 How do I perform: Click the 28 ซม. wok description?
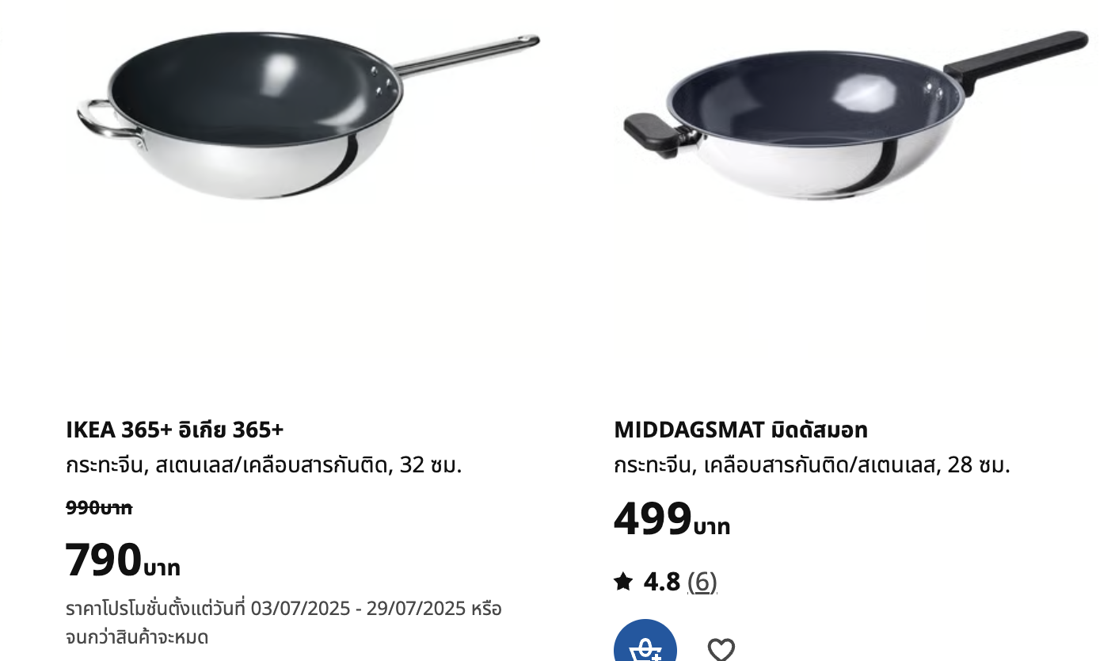(812, 464)
